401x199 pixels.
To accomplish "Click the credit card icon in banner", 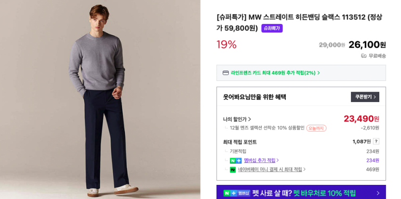I will 226,73.
